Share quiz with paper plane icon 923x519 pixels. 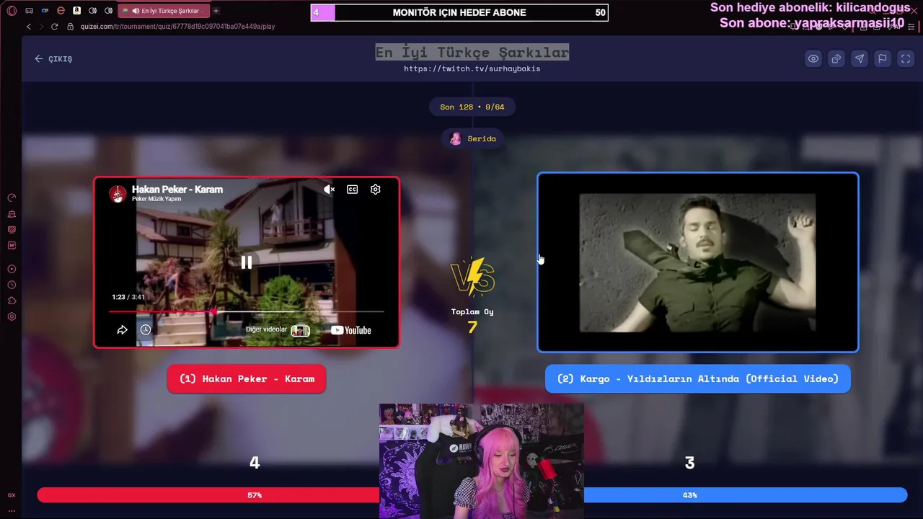pyautogui.click(x=859, y=59)
